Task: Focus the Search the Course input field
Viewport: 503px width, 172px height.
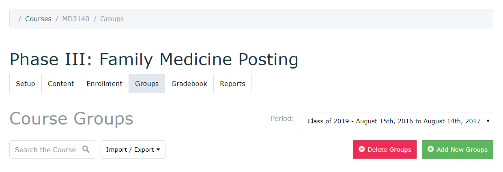Action: point(52,150)
